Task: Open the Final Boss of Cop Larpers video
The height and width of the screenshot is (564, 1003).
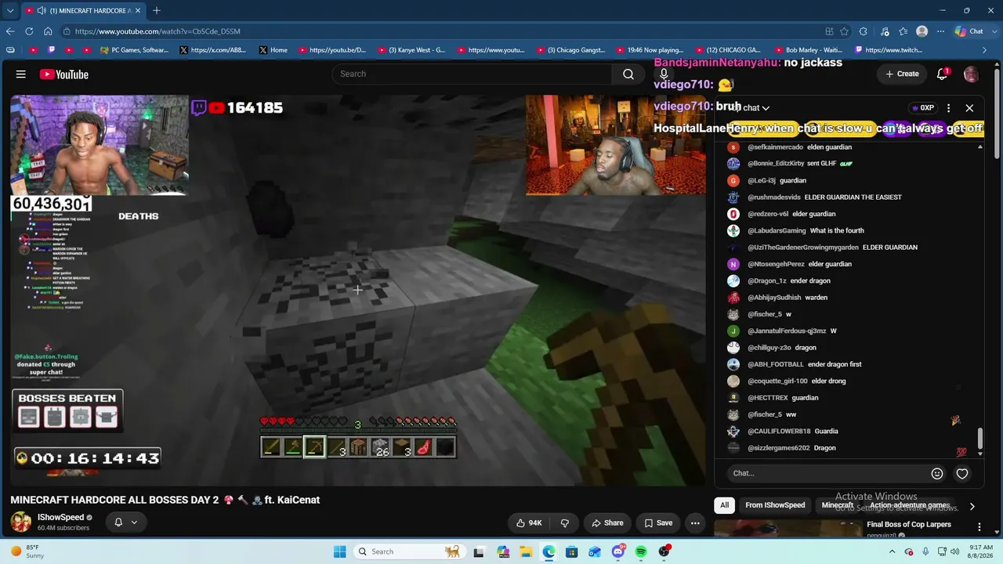Action: tap(909, 525)
